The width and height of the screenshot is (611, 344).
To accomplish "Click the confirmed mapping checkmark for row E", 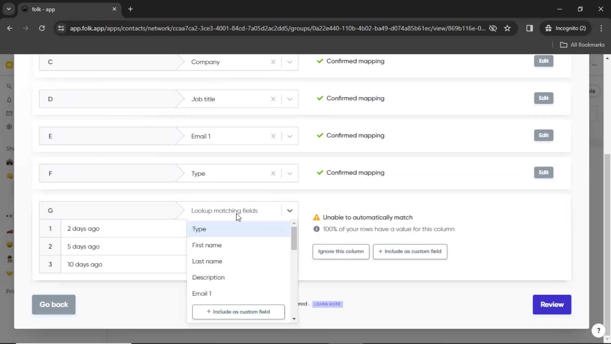I will coord(320,135).
